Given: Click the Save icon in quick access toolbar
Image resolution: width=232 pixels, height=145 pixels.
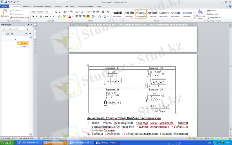Looking at the screenshot, I should (6, 2).
